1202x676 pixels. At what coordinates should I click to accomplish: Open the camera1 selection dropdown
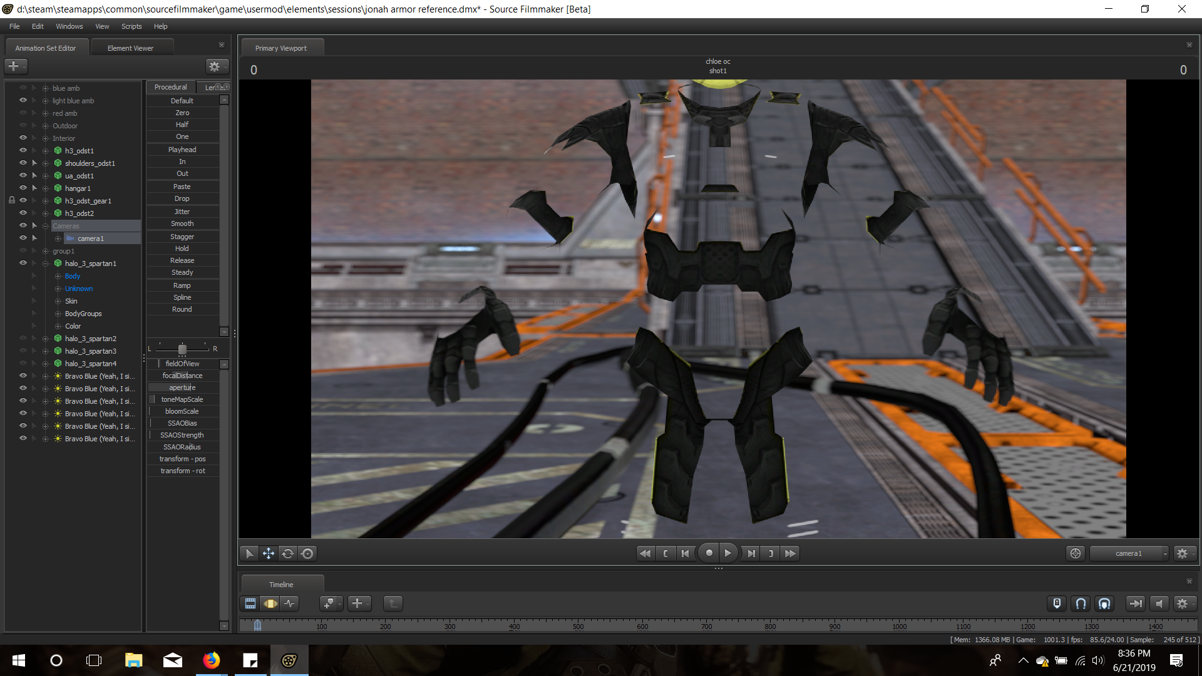tap(1129, 553)
